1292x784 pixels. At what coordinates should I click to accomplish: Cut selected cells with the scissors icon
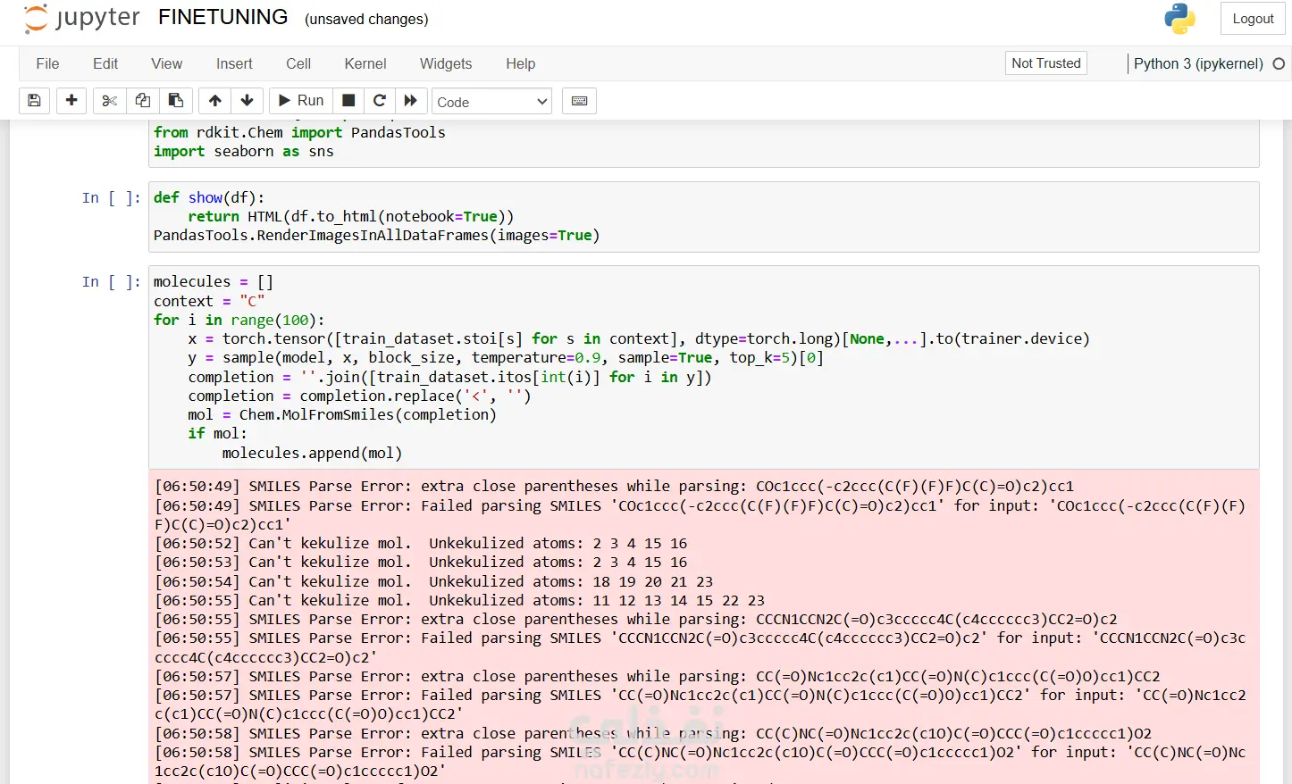coord(110,101)
